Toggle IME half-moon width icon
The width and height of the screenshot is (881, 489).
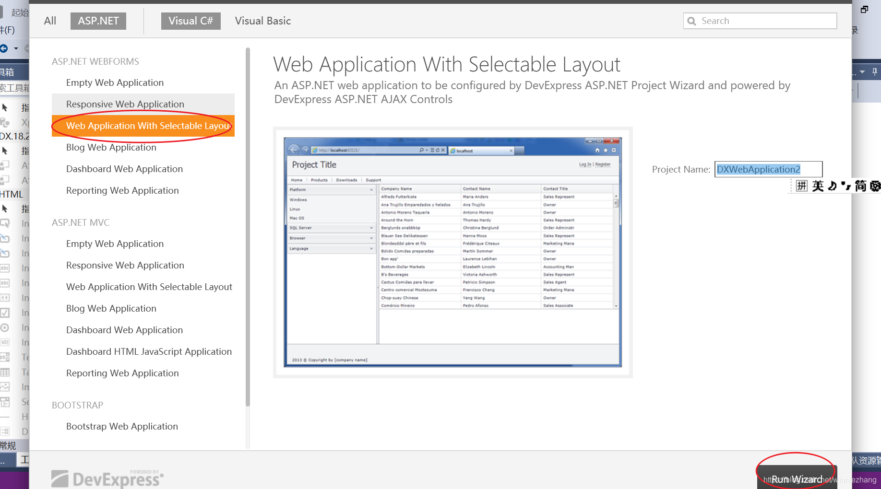coord(832,186)
